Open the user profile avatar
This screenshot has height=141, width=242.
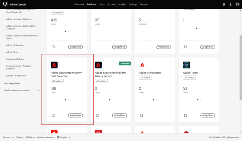coord(237,4)
